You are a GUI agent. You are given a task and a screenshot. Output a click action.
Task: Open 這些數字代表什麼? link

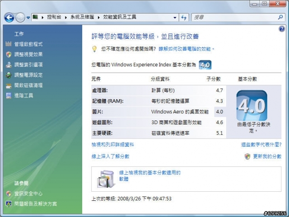tap(261, 145)
